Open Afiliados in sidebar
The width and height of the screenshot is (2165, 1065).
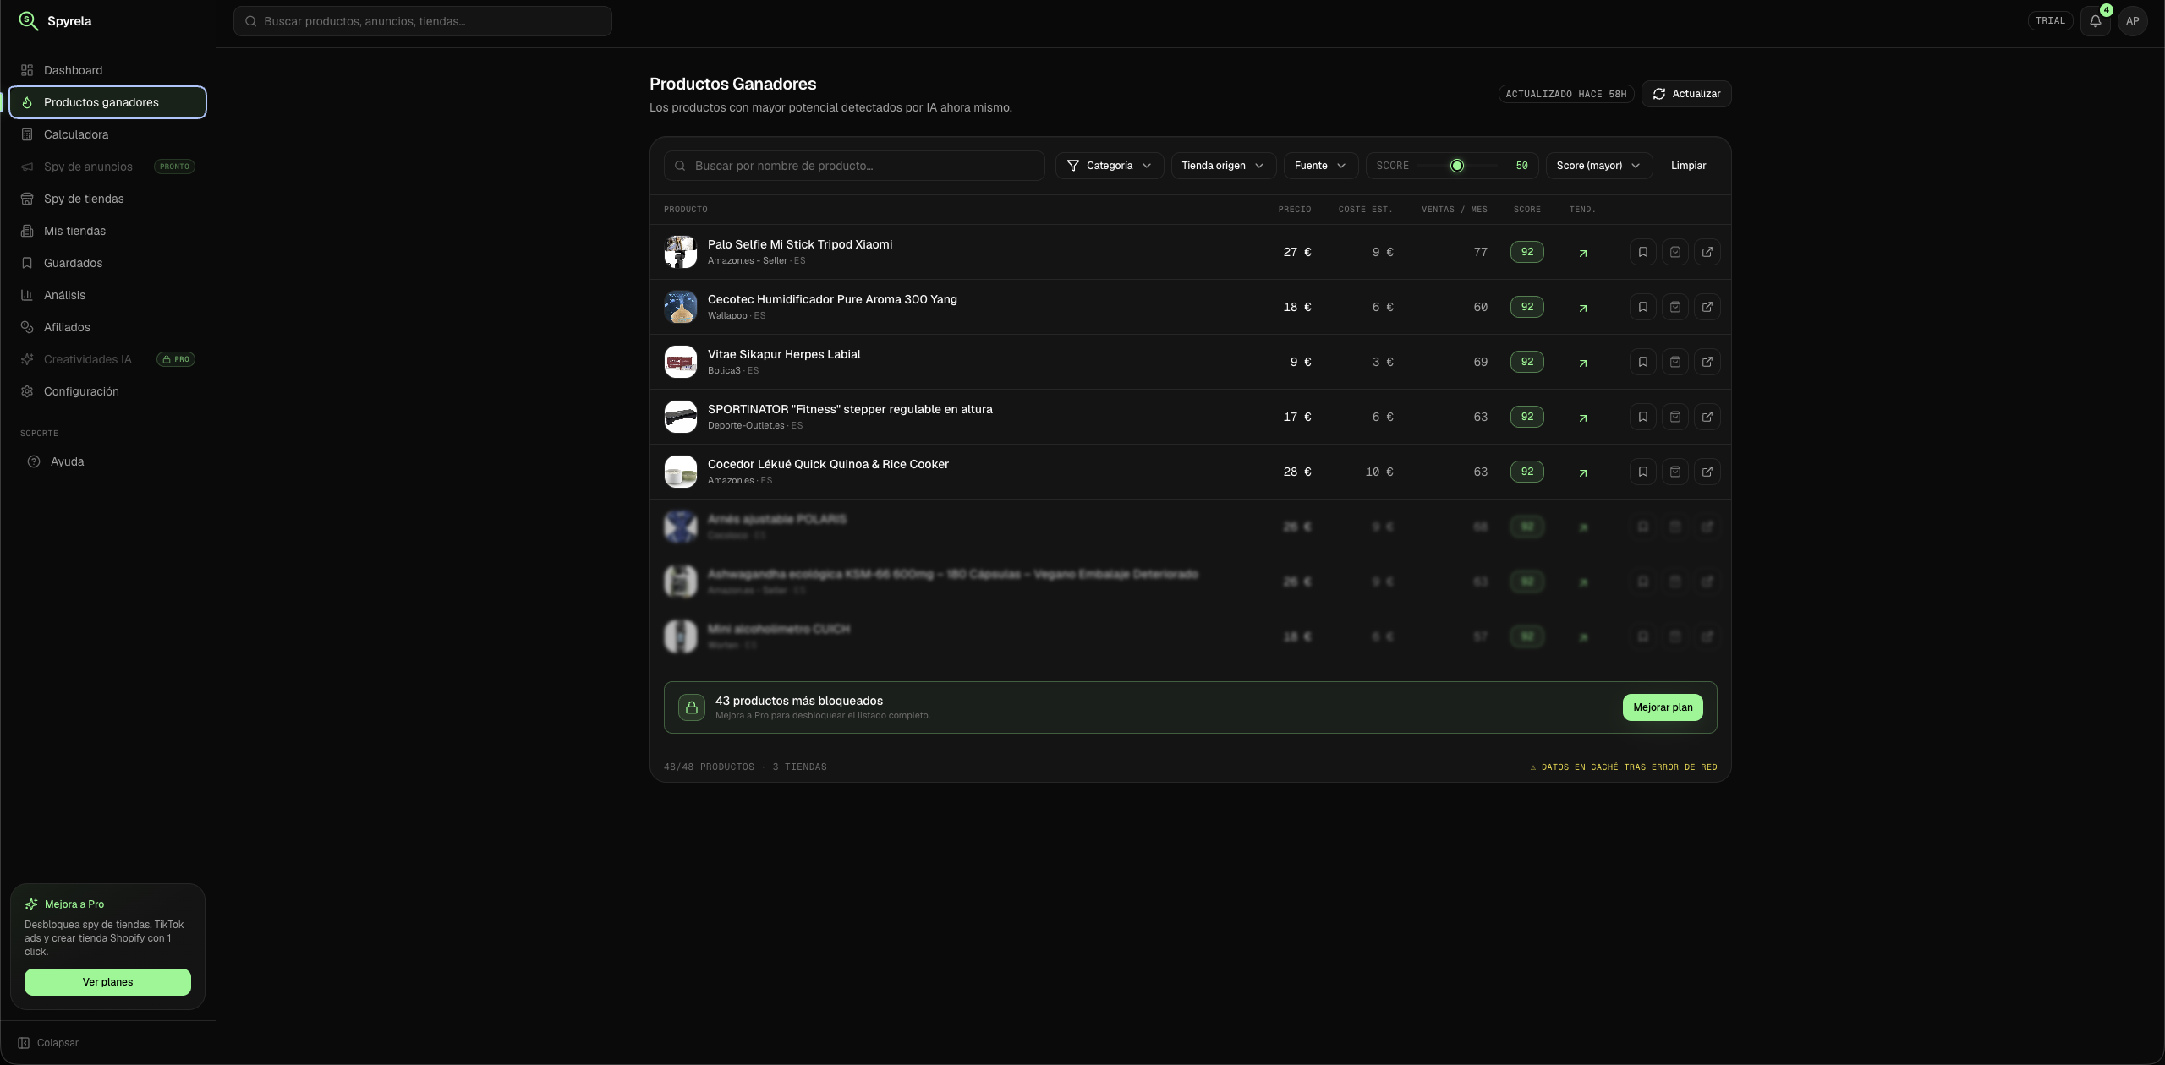point(107,327)
